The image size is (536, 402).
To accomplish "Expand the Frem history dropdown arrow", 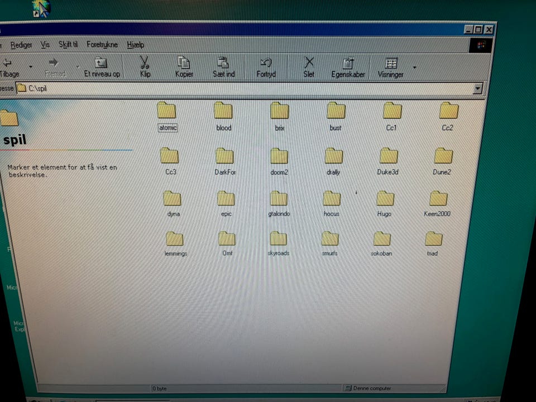I will pyautogui.click(x=78, y=66).
